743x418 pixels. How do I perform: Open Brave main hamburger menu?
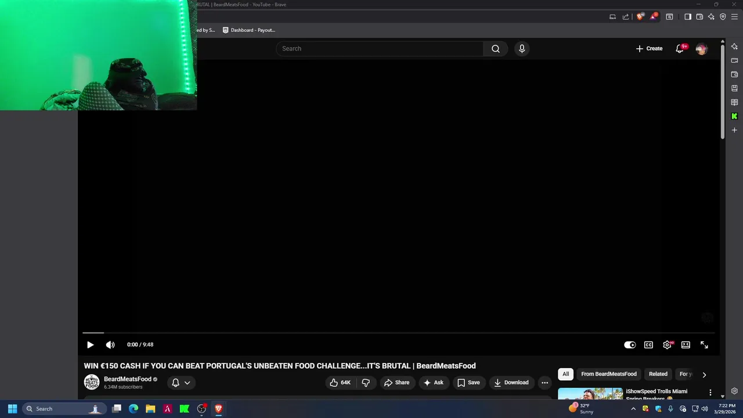[734, 17]
